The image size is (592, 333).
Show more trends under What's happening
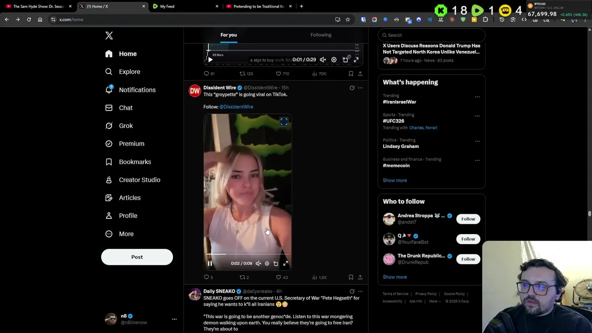(395, 180)
